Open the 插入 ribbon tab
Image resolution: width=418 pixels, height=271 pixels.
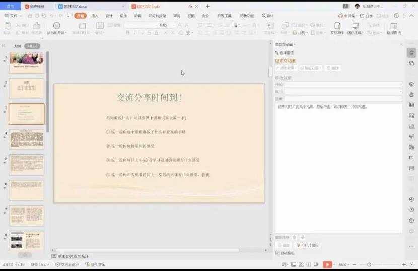[x=95, y=16]
